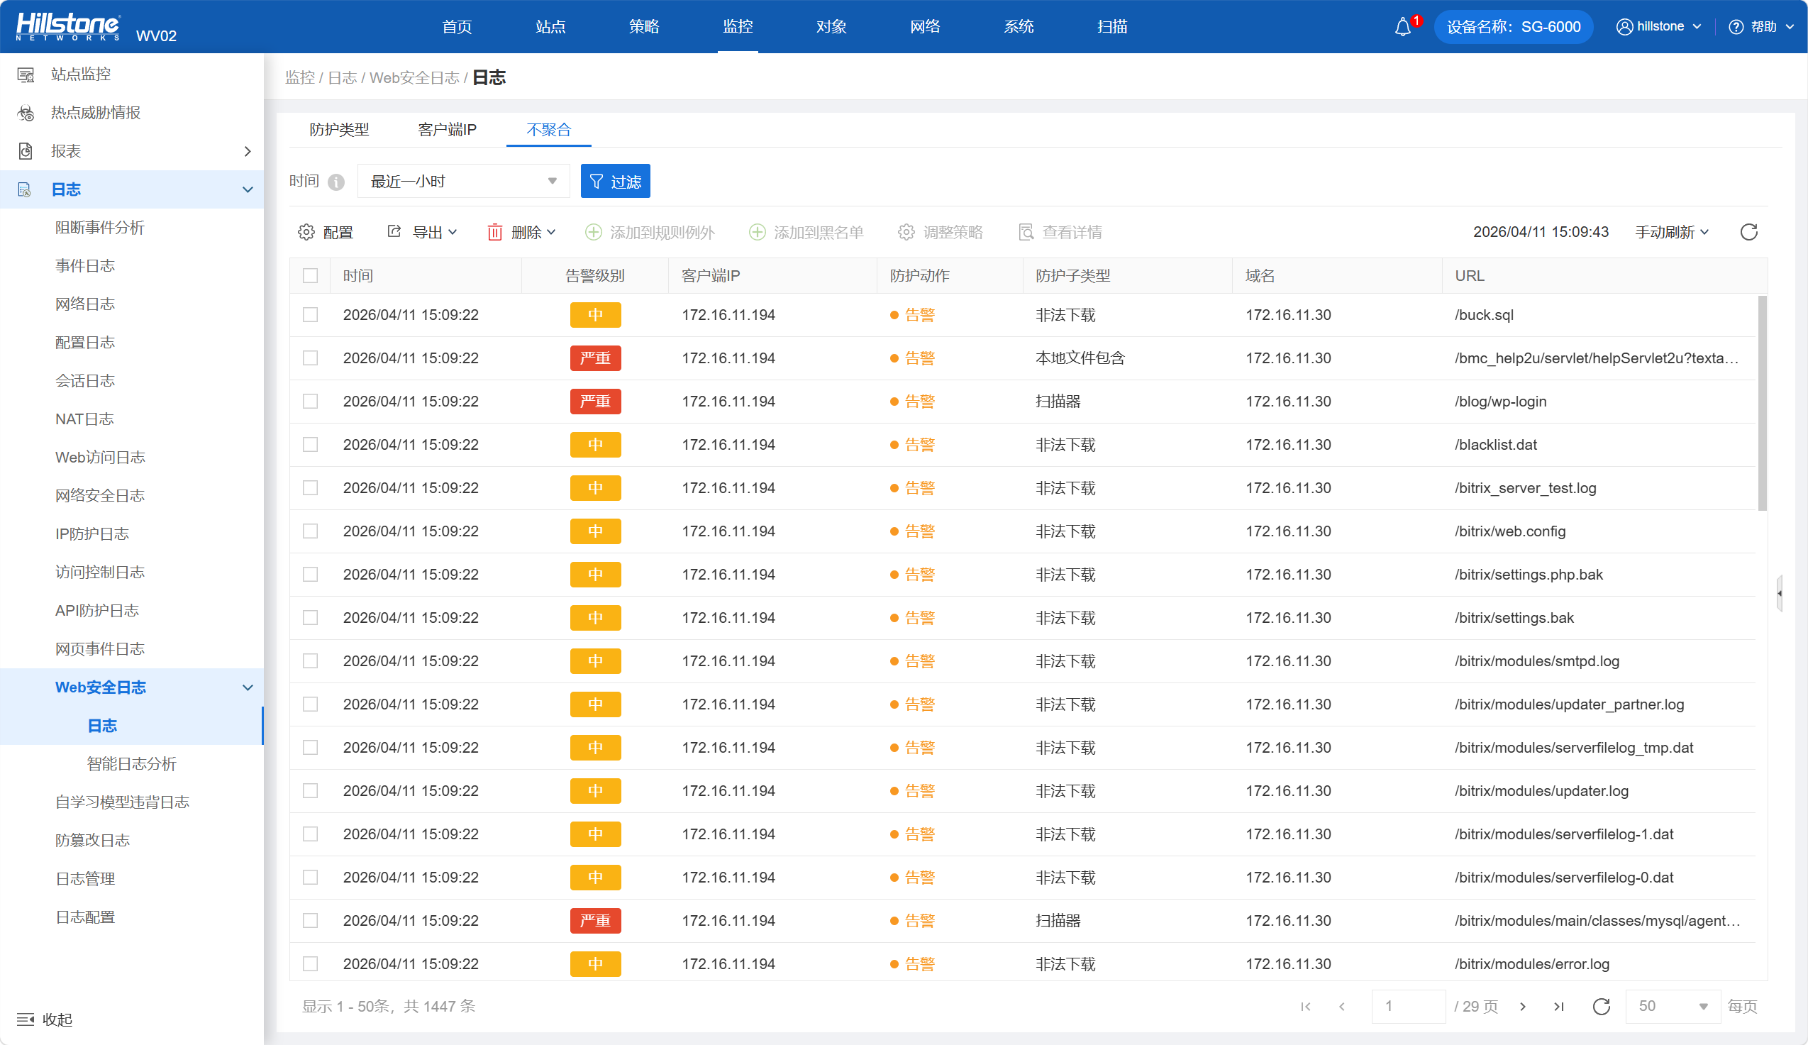
Task: Click the 删除 trash icon
Action: (495, 232)
